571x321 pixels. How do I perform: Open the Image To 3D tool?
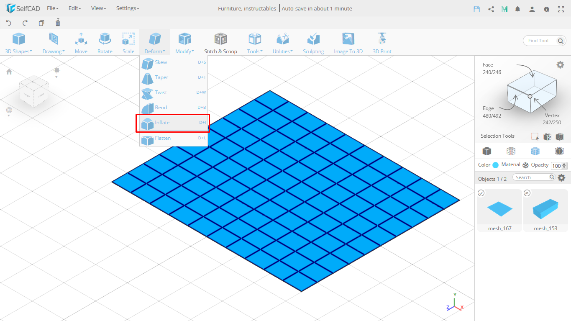pos(348,43)
